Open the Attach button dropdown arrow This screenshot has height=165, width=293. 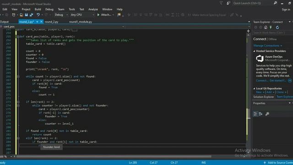[x=113, y=15]
